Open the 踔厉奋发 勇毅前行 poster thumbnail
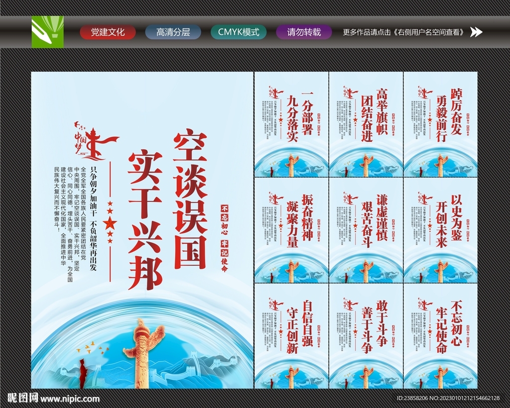Image resolution: width=510 pixels, height=408 pixels. (x=441, y=124)
